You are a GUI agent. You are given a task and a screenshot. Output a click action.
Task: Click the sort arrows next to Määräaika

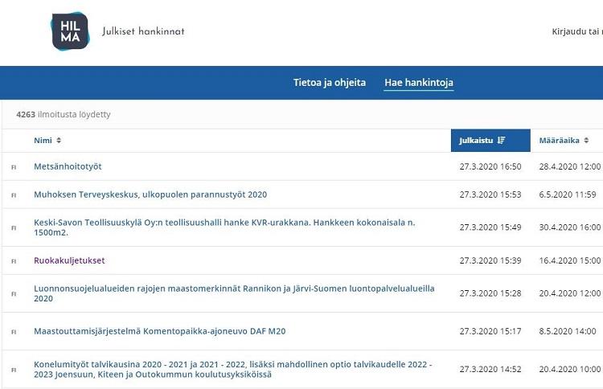587,141
